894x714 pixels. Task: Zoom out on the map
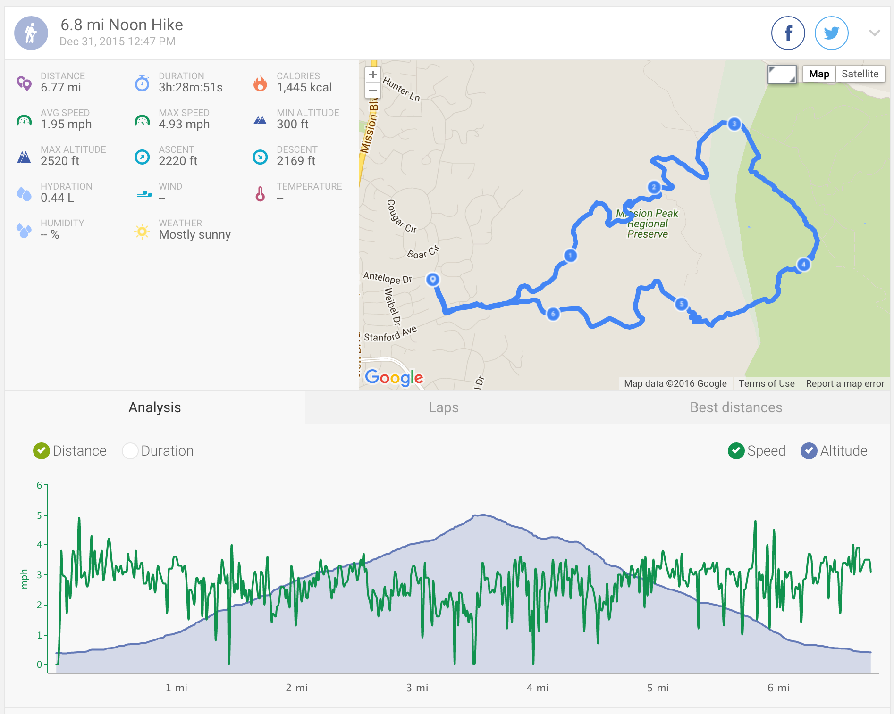[373, 91]
